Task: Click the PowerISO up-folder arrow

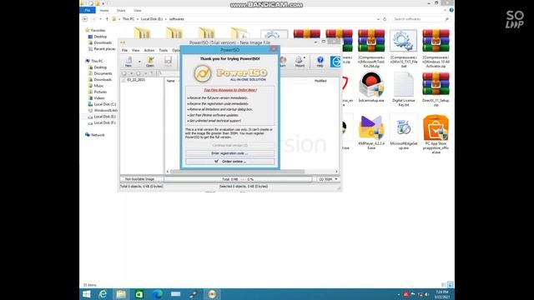Action: click(152, 73)
